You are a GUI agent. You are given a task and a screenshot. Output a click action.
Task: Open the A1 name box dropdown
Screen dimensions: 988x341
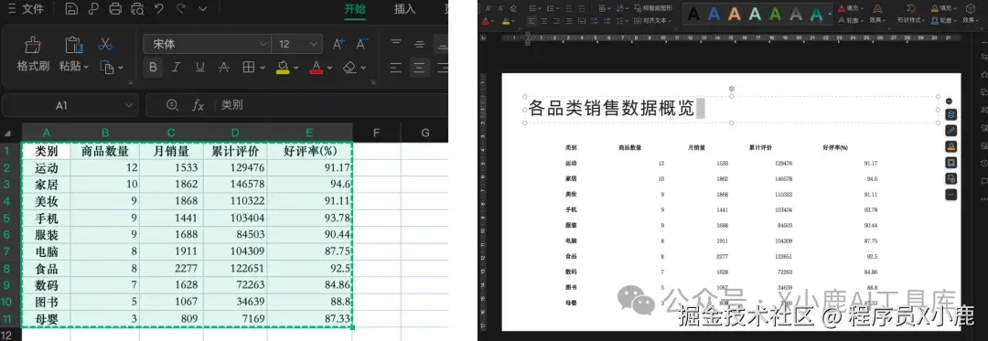(129, 105)
